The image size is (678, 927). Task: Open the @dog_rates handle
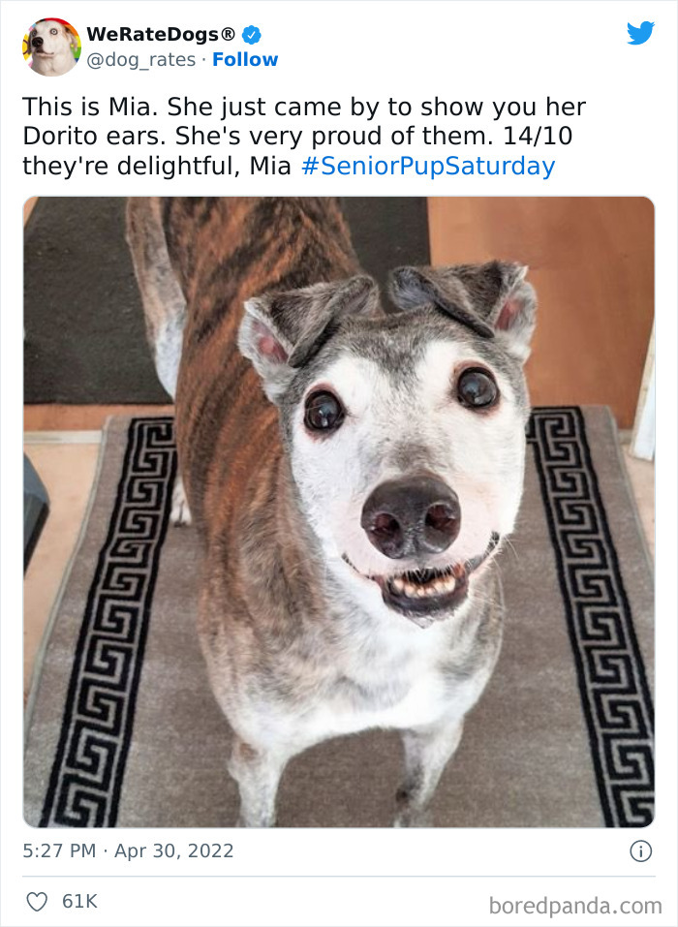(x=140, y=60)
